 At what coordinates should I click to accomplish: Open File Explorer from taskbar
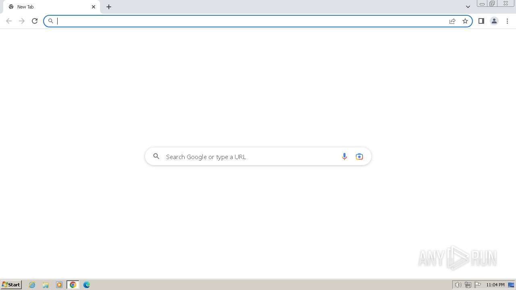[46, 285]
